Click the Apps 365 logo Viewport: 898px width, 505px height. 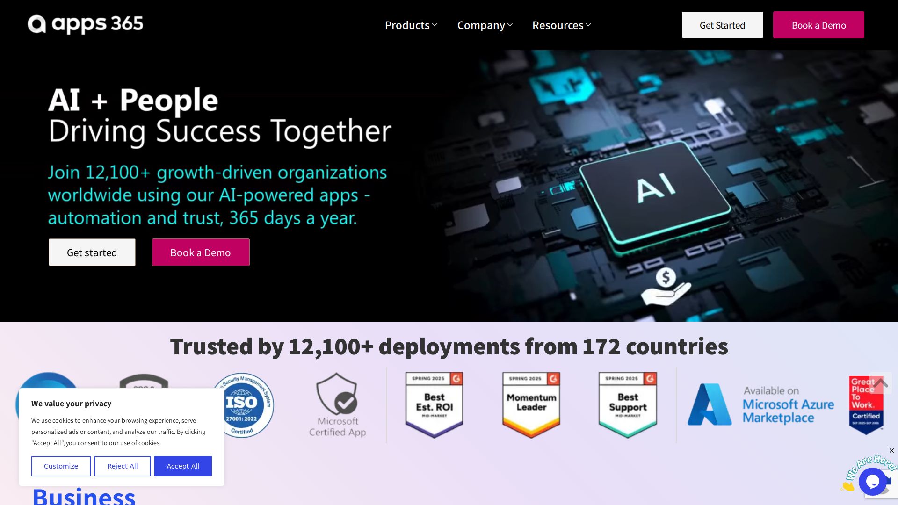(x=85, y=24)
